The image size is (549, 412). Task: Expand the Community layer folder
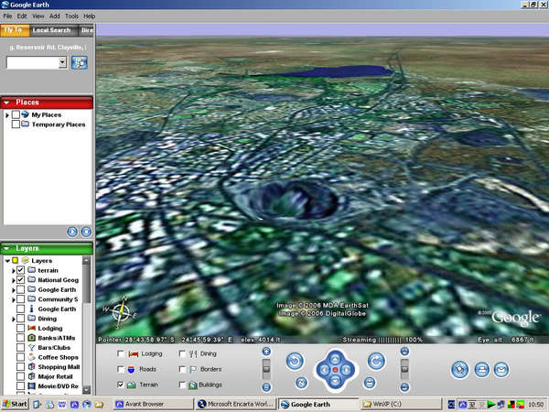pyautogui.click(x=14, y=299)
